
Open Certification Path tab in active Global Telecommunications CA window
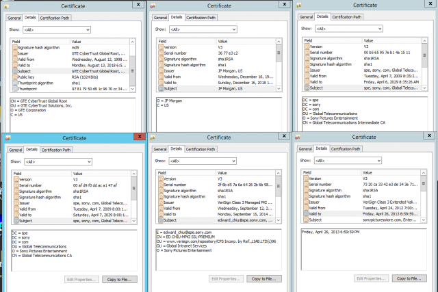[x=56, y=150]
